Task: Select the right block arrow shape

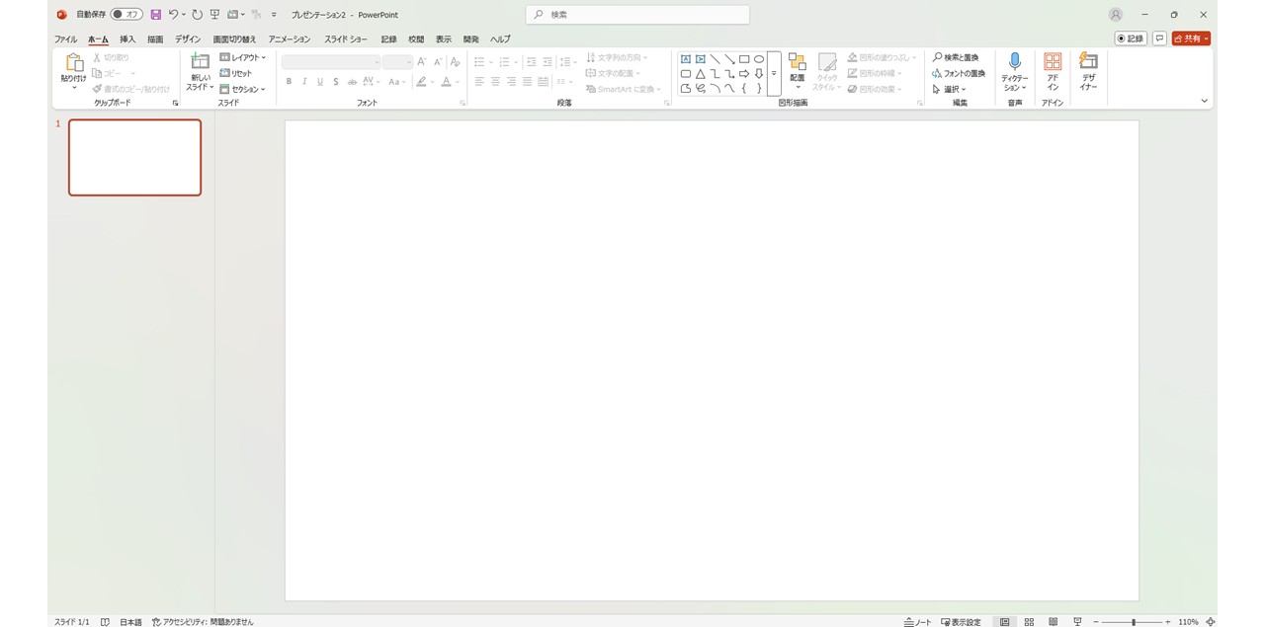Action: tap(744, 74)
